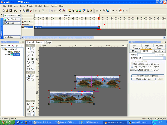Screen dimensions: 167x125
Task: Click the Open in Layout button
Action: (143, 79)
